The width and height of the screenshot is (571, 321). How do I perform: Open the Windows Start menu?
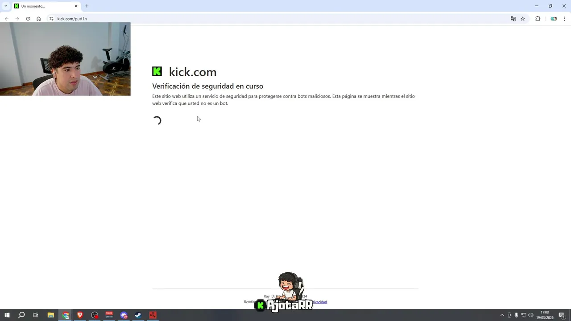[x=7, y=315]
